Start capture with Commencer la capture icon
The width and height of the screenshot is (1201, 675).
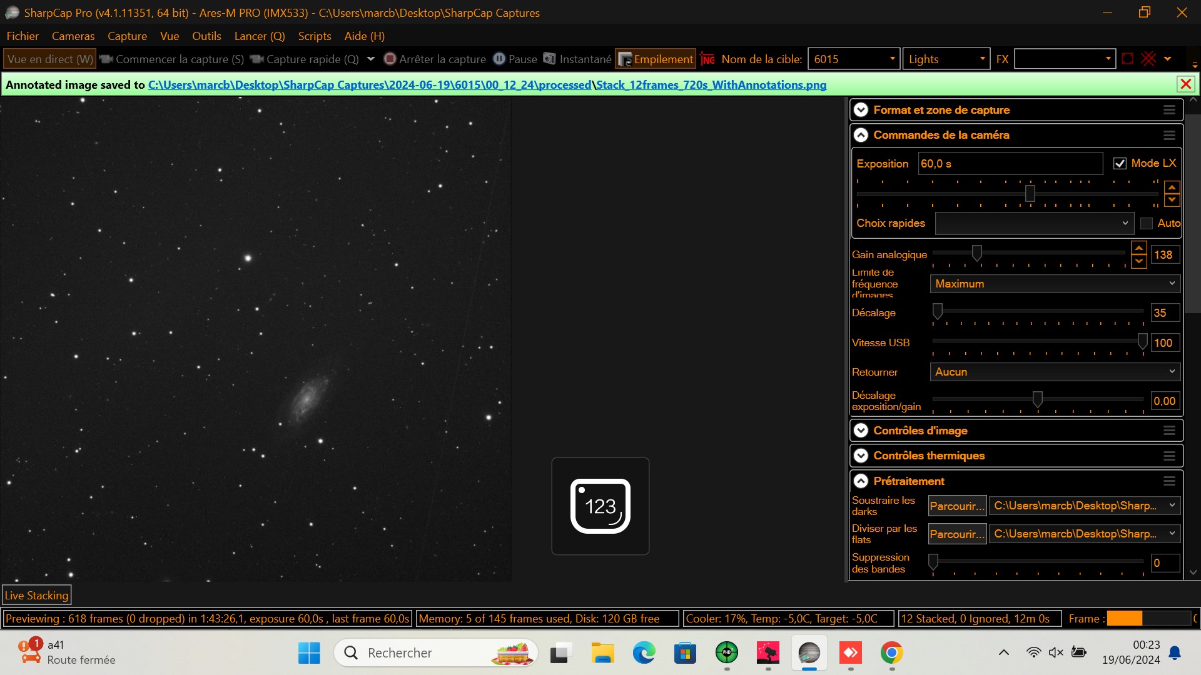point(106,59)
